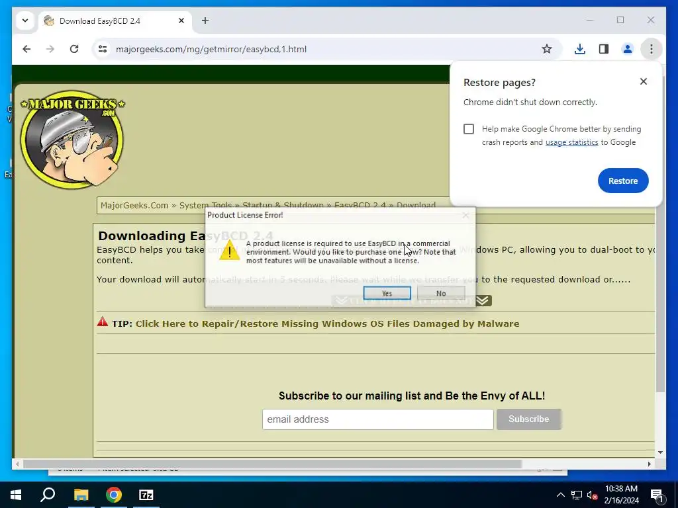Open Startup & Shutdown breadcrumb
This screenshot has height=508, width=678.
(x=283, y=206)
